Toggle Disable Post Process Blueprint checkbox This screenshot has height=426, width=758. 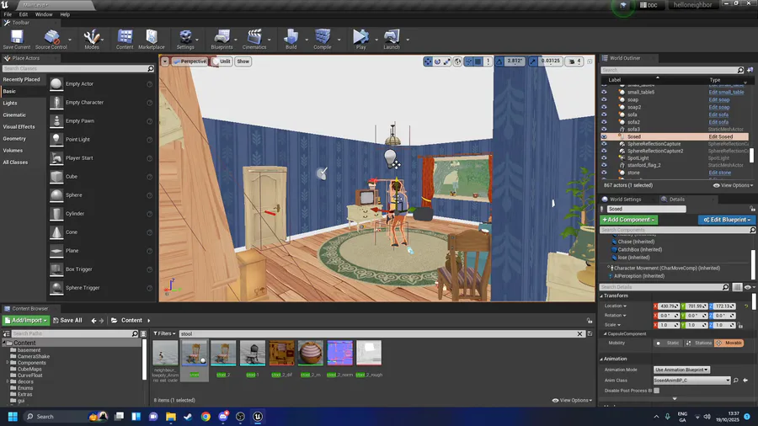[656, 391]
